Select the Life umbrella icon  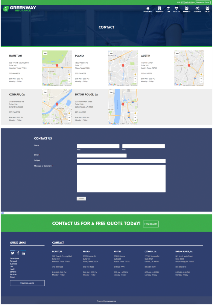[168, 8]
